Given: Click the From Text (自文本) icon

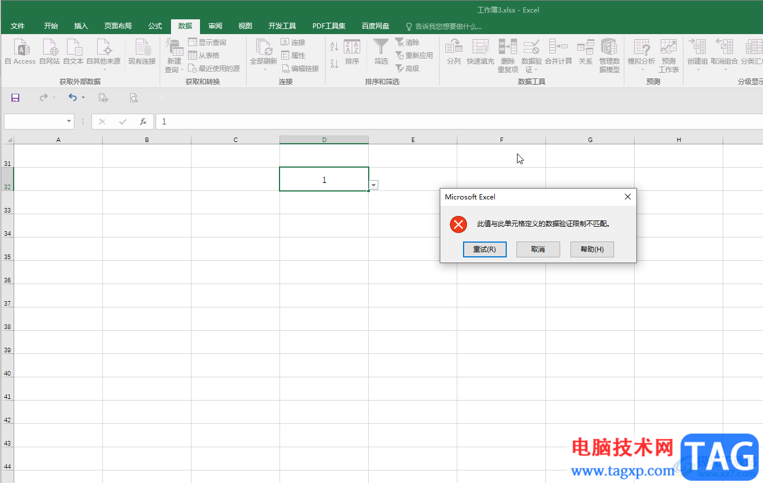Looking at the screenshot, I should click(x=73, y=51).
